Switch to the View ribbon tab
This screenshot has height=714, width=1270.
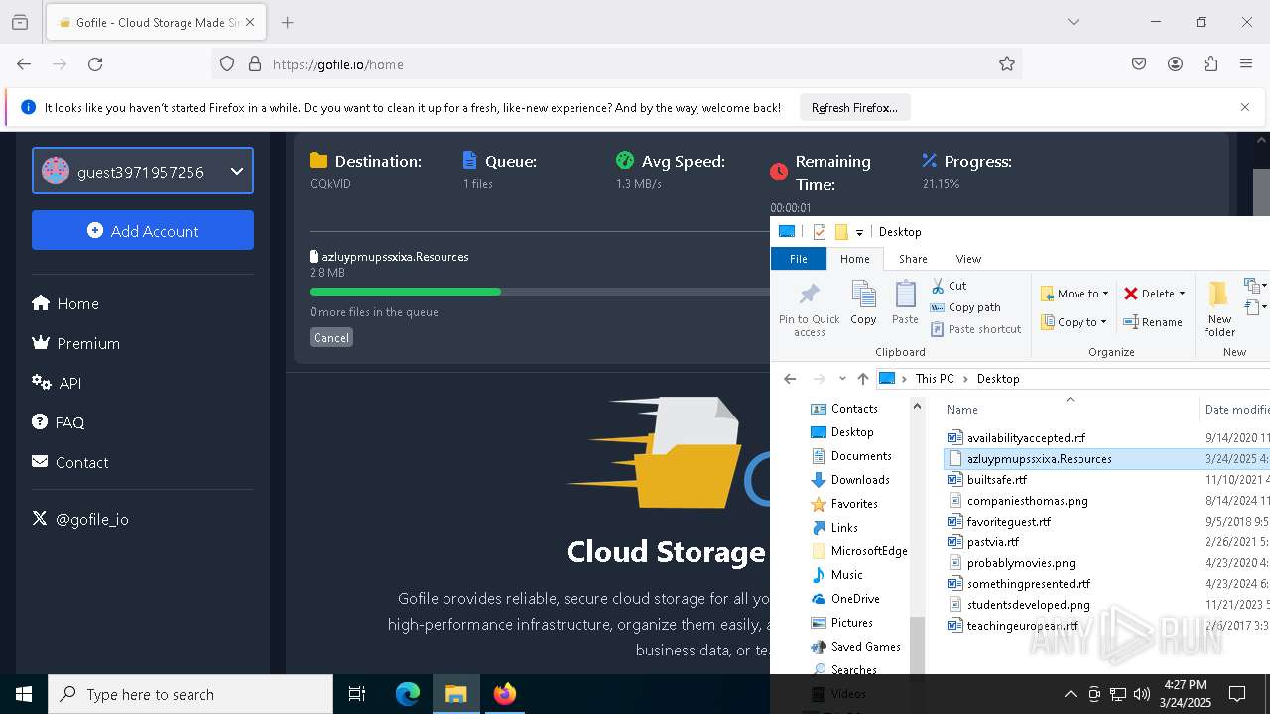coord(968,259)
